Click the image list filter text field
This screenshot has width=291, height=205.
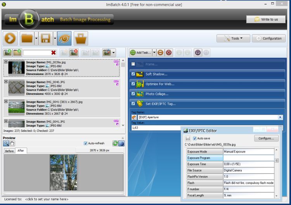pyautogui.click(x=37, y=53)
